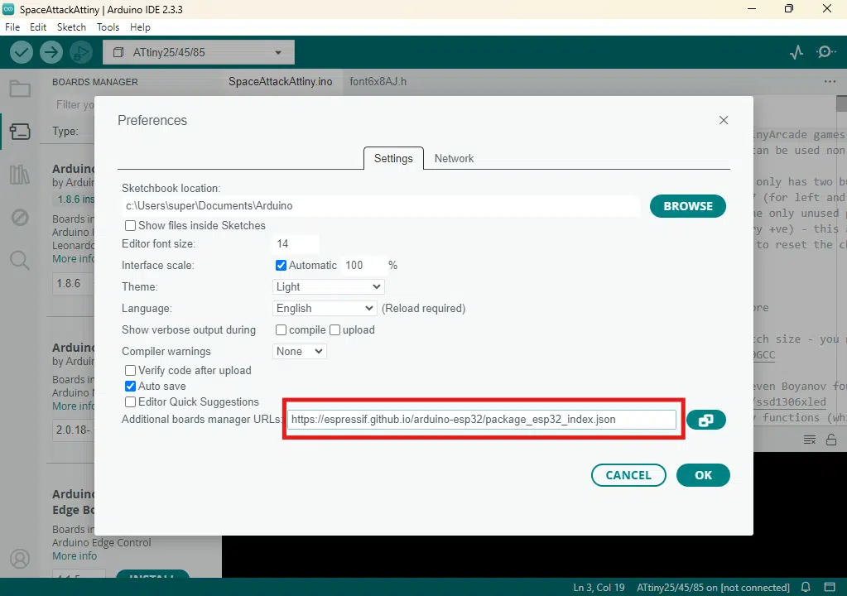Click the editor tabs more options ellipsis
Screen dimensions: 847x596
point(830,81)
